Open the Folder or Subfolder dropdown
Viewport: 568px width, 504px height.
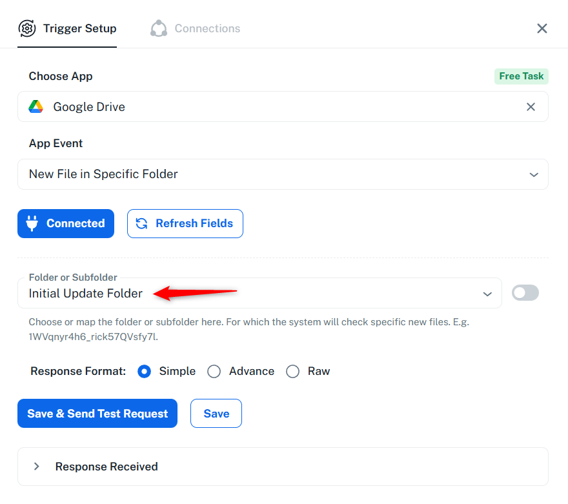259,294
